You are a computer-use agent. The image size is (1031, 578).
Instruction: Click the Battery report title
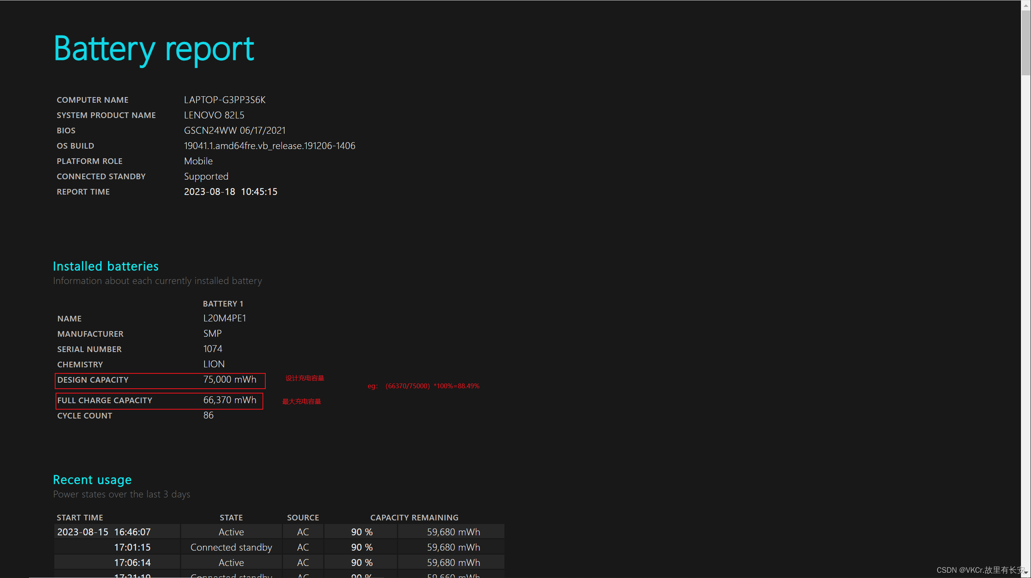[x=154, y=49]
